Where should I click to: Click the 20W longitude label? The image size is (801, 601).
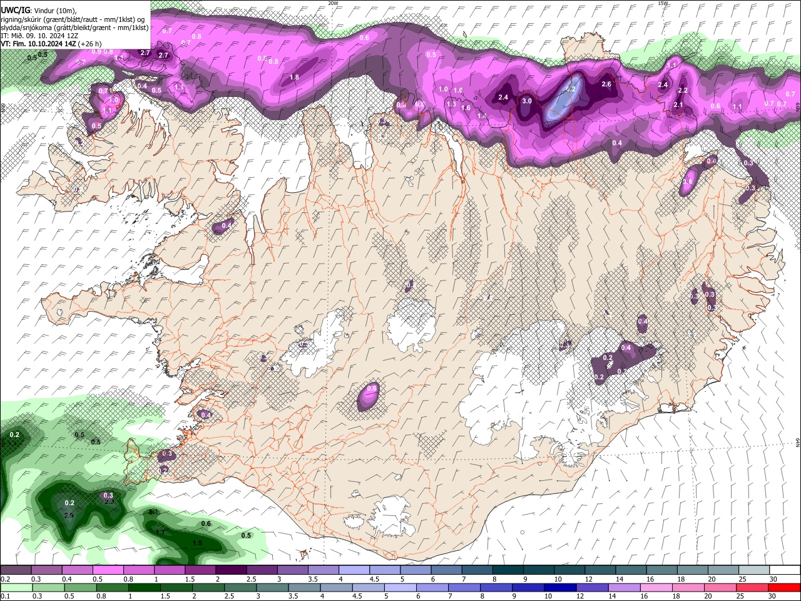333,3
